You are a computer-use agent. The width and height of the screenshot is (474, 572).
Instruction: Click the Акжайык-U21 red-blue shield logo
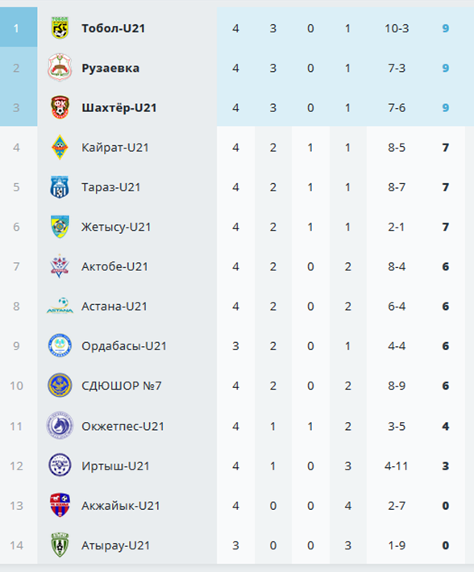pyautogui.click(x=60, y=506)
